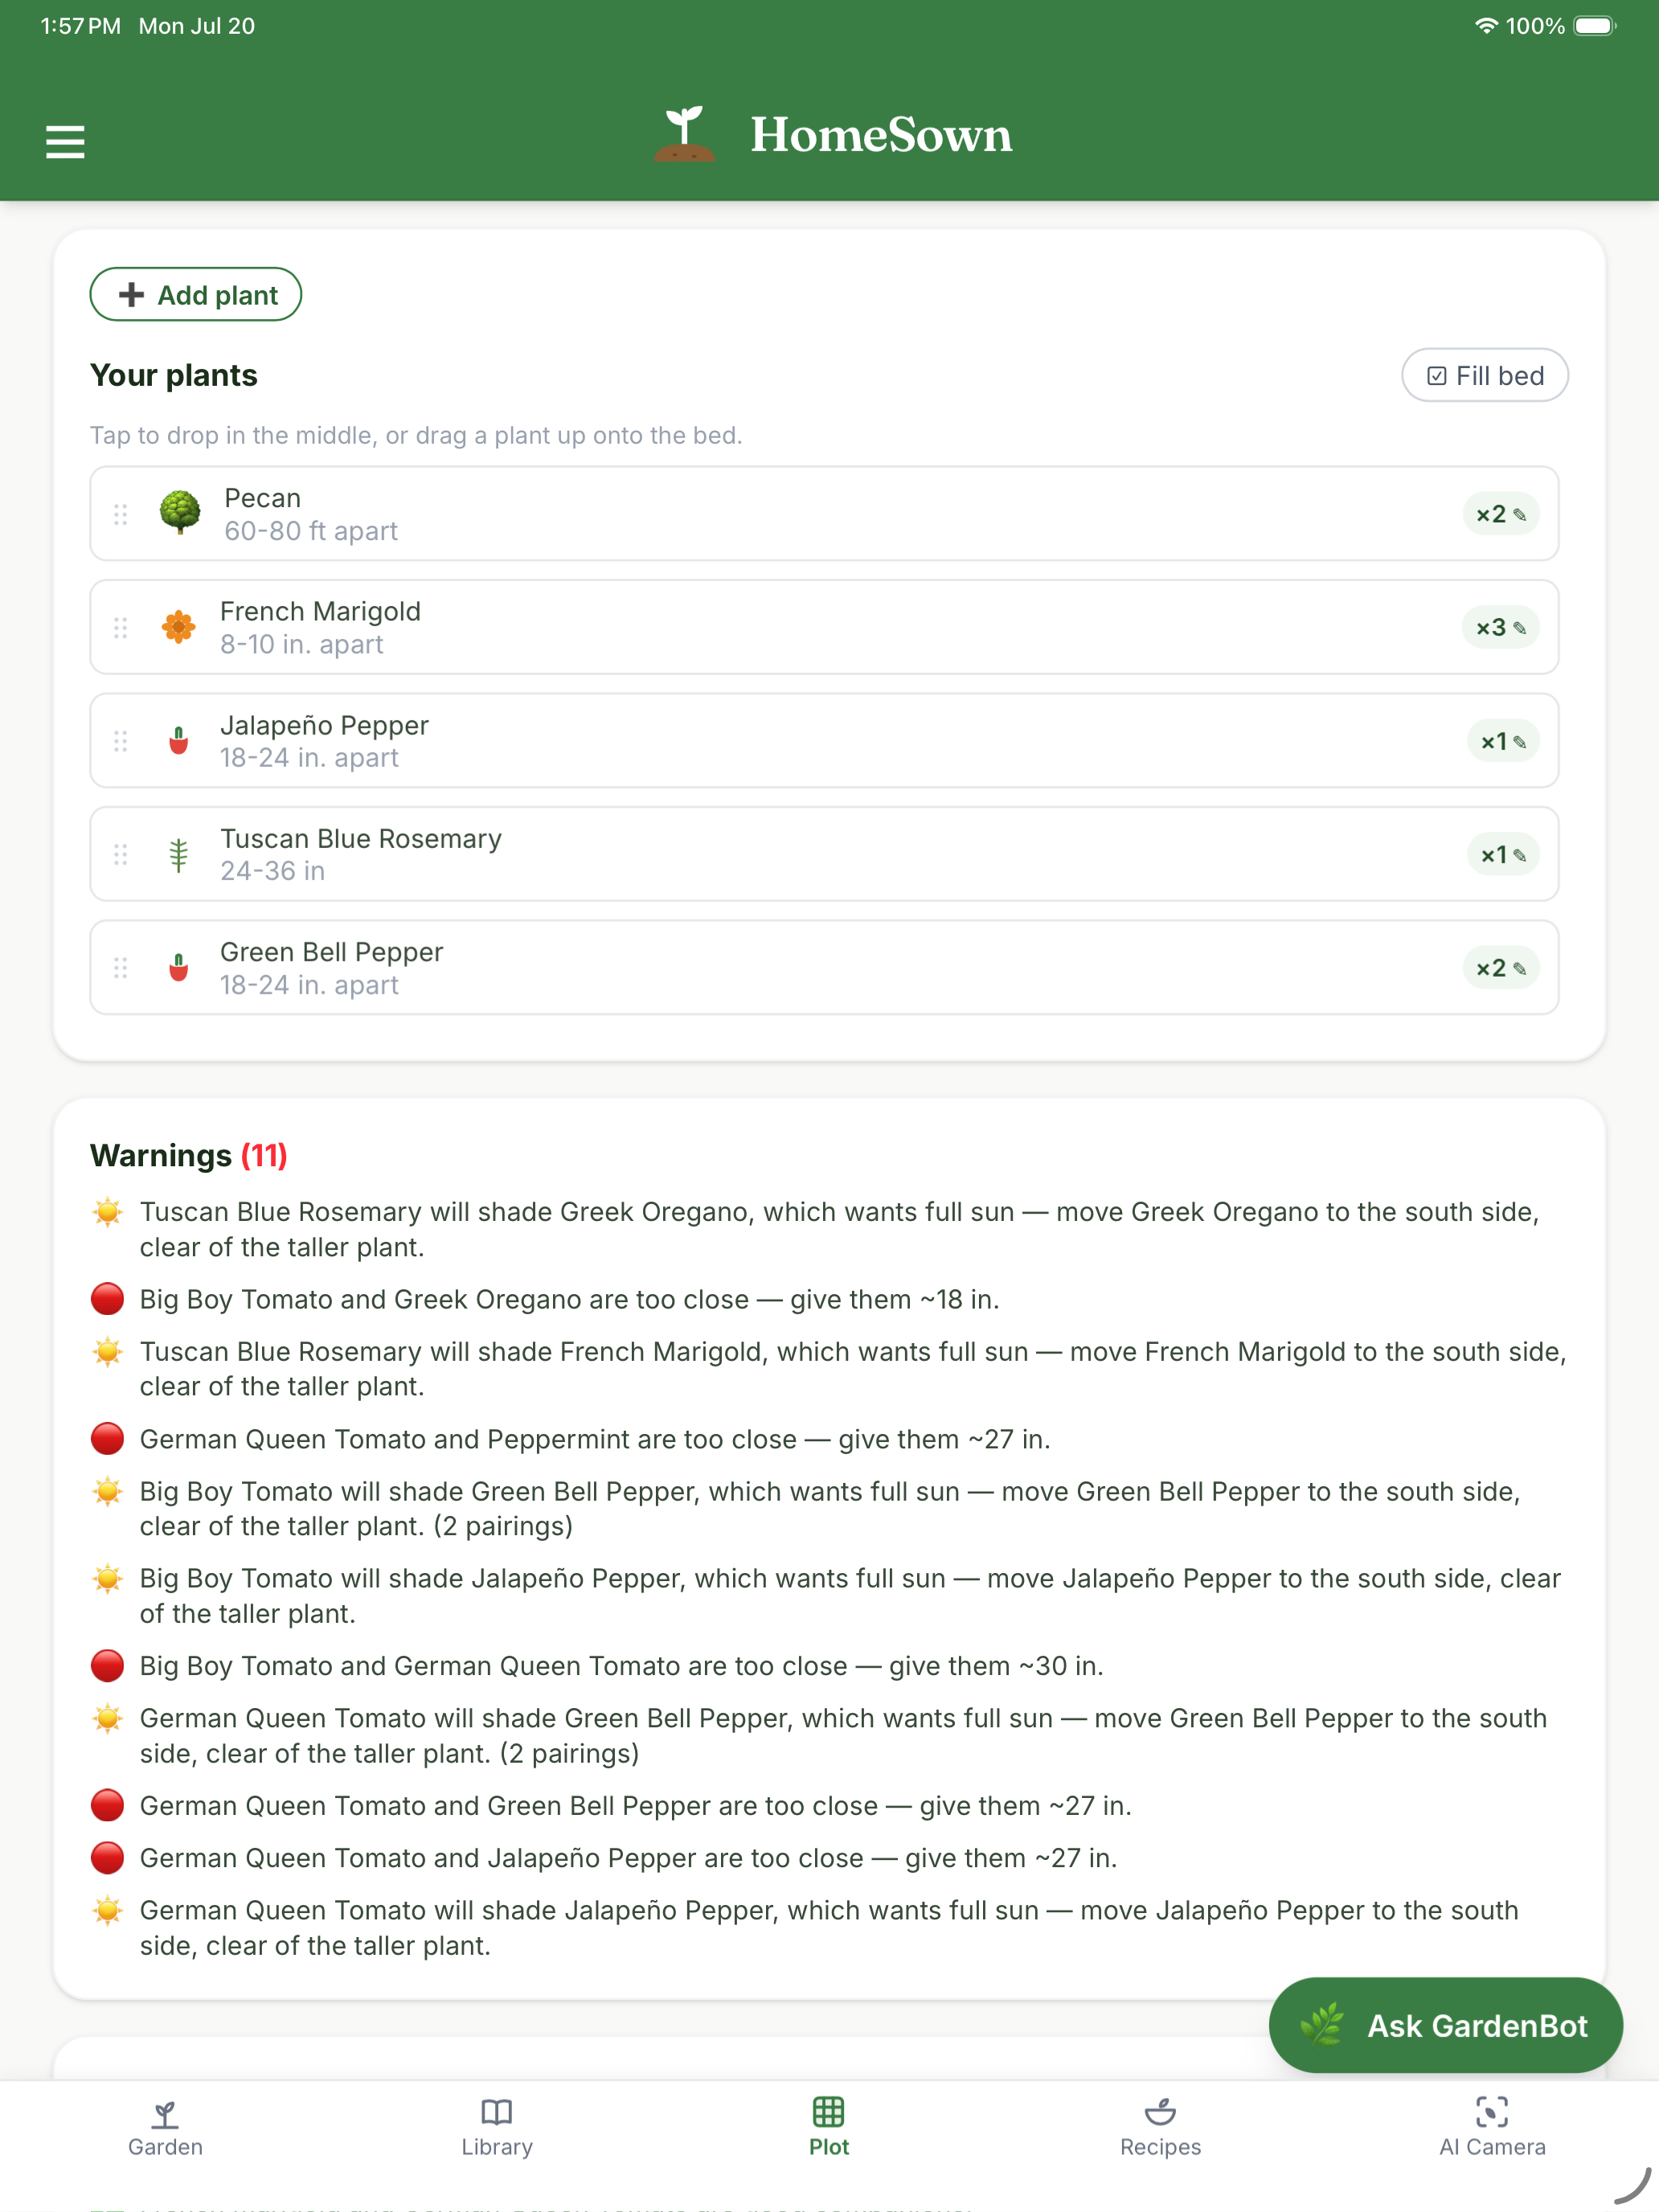Tap the Tuscan Blue Rosemary herb icon
The image size is (1659, 2212).
(x=179, y=854)
